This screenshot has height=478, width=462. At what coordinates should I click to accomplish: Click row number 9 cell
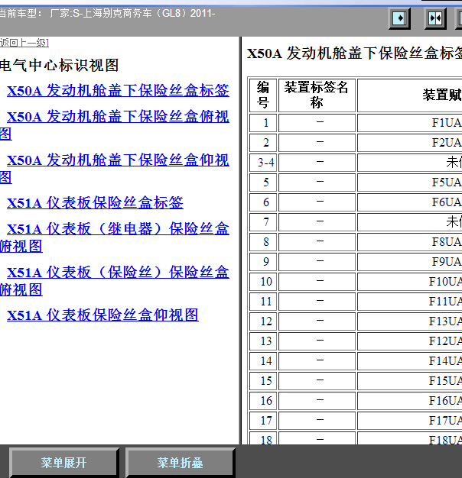(263, 262)
